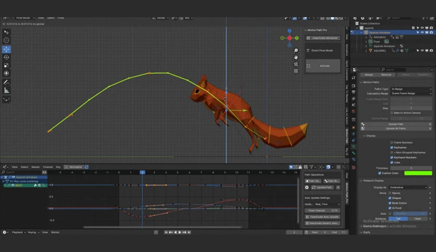
Task: Activate the Annotate pencil tool
Action: point(6,82)
